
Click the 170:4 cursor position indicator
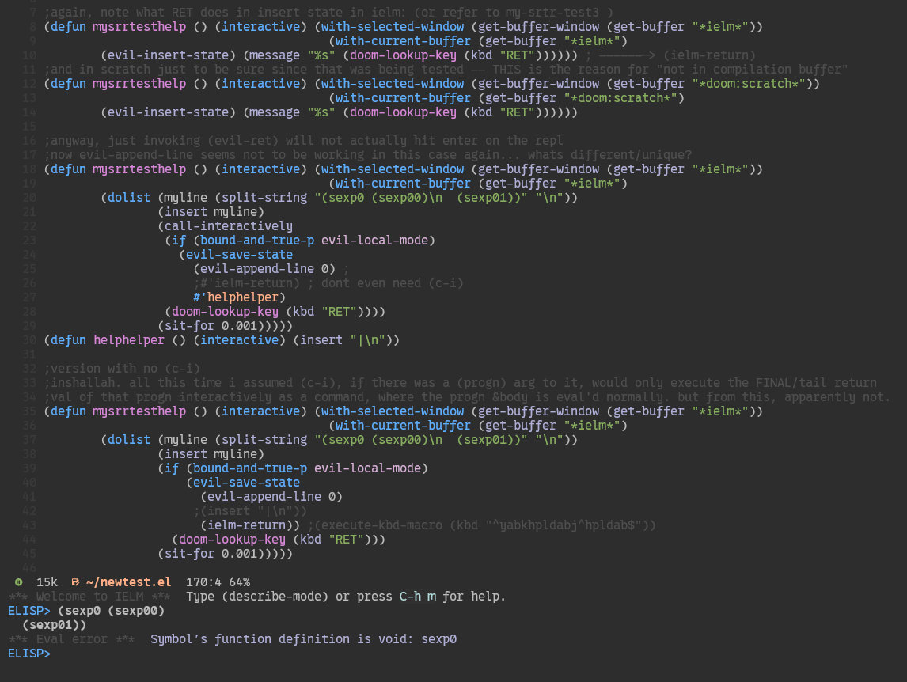[x=203, y=582]
